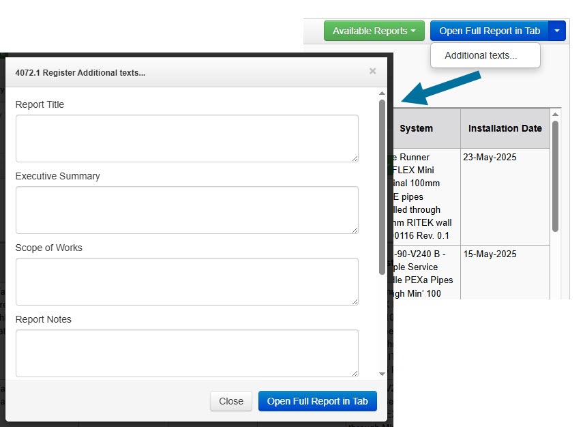Focus the Report Title text area
Screen dimensions: 585x427
[x=186, y=138]
